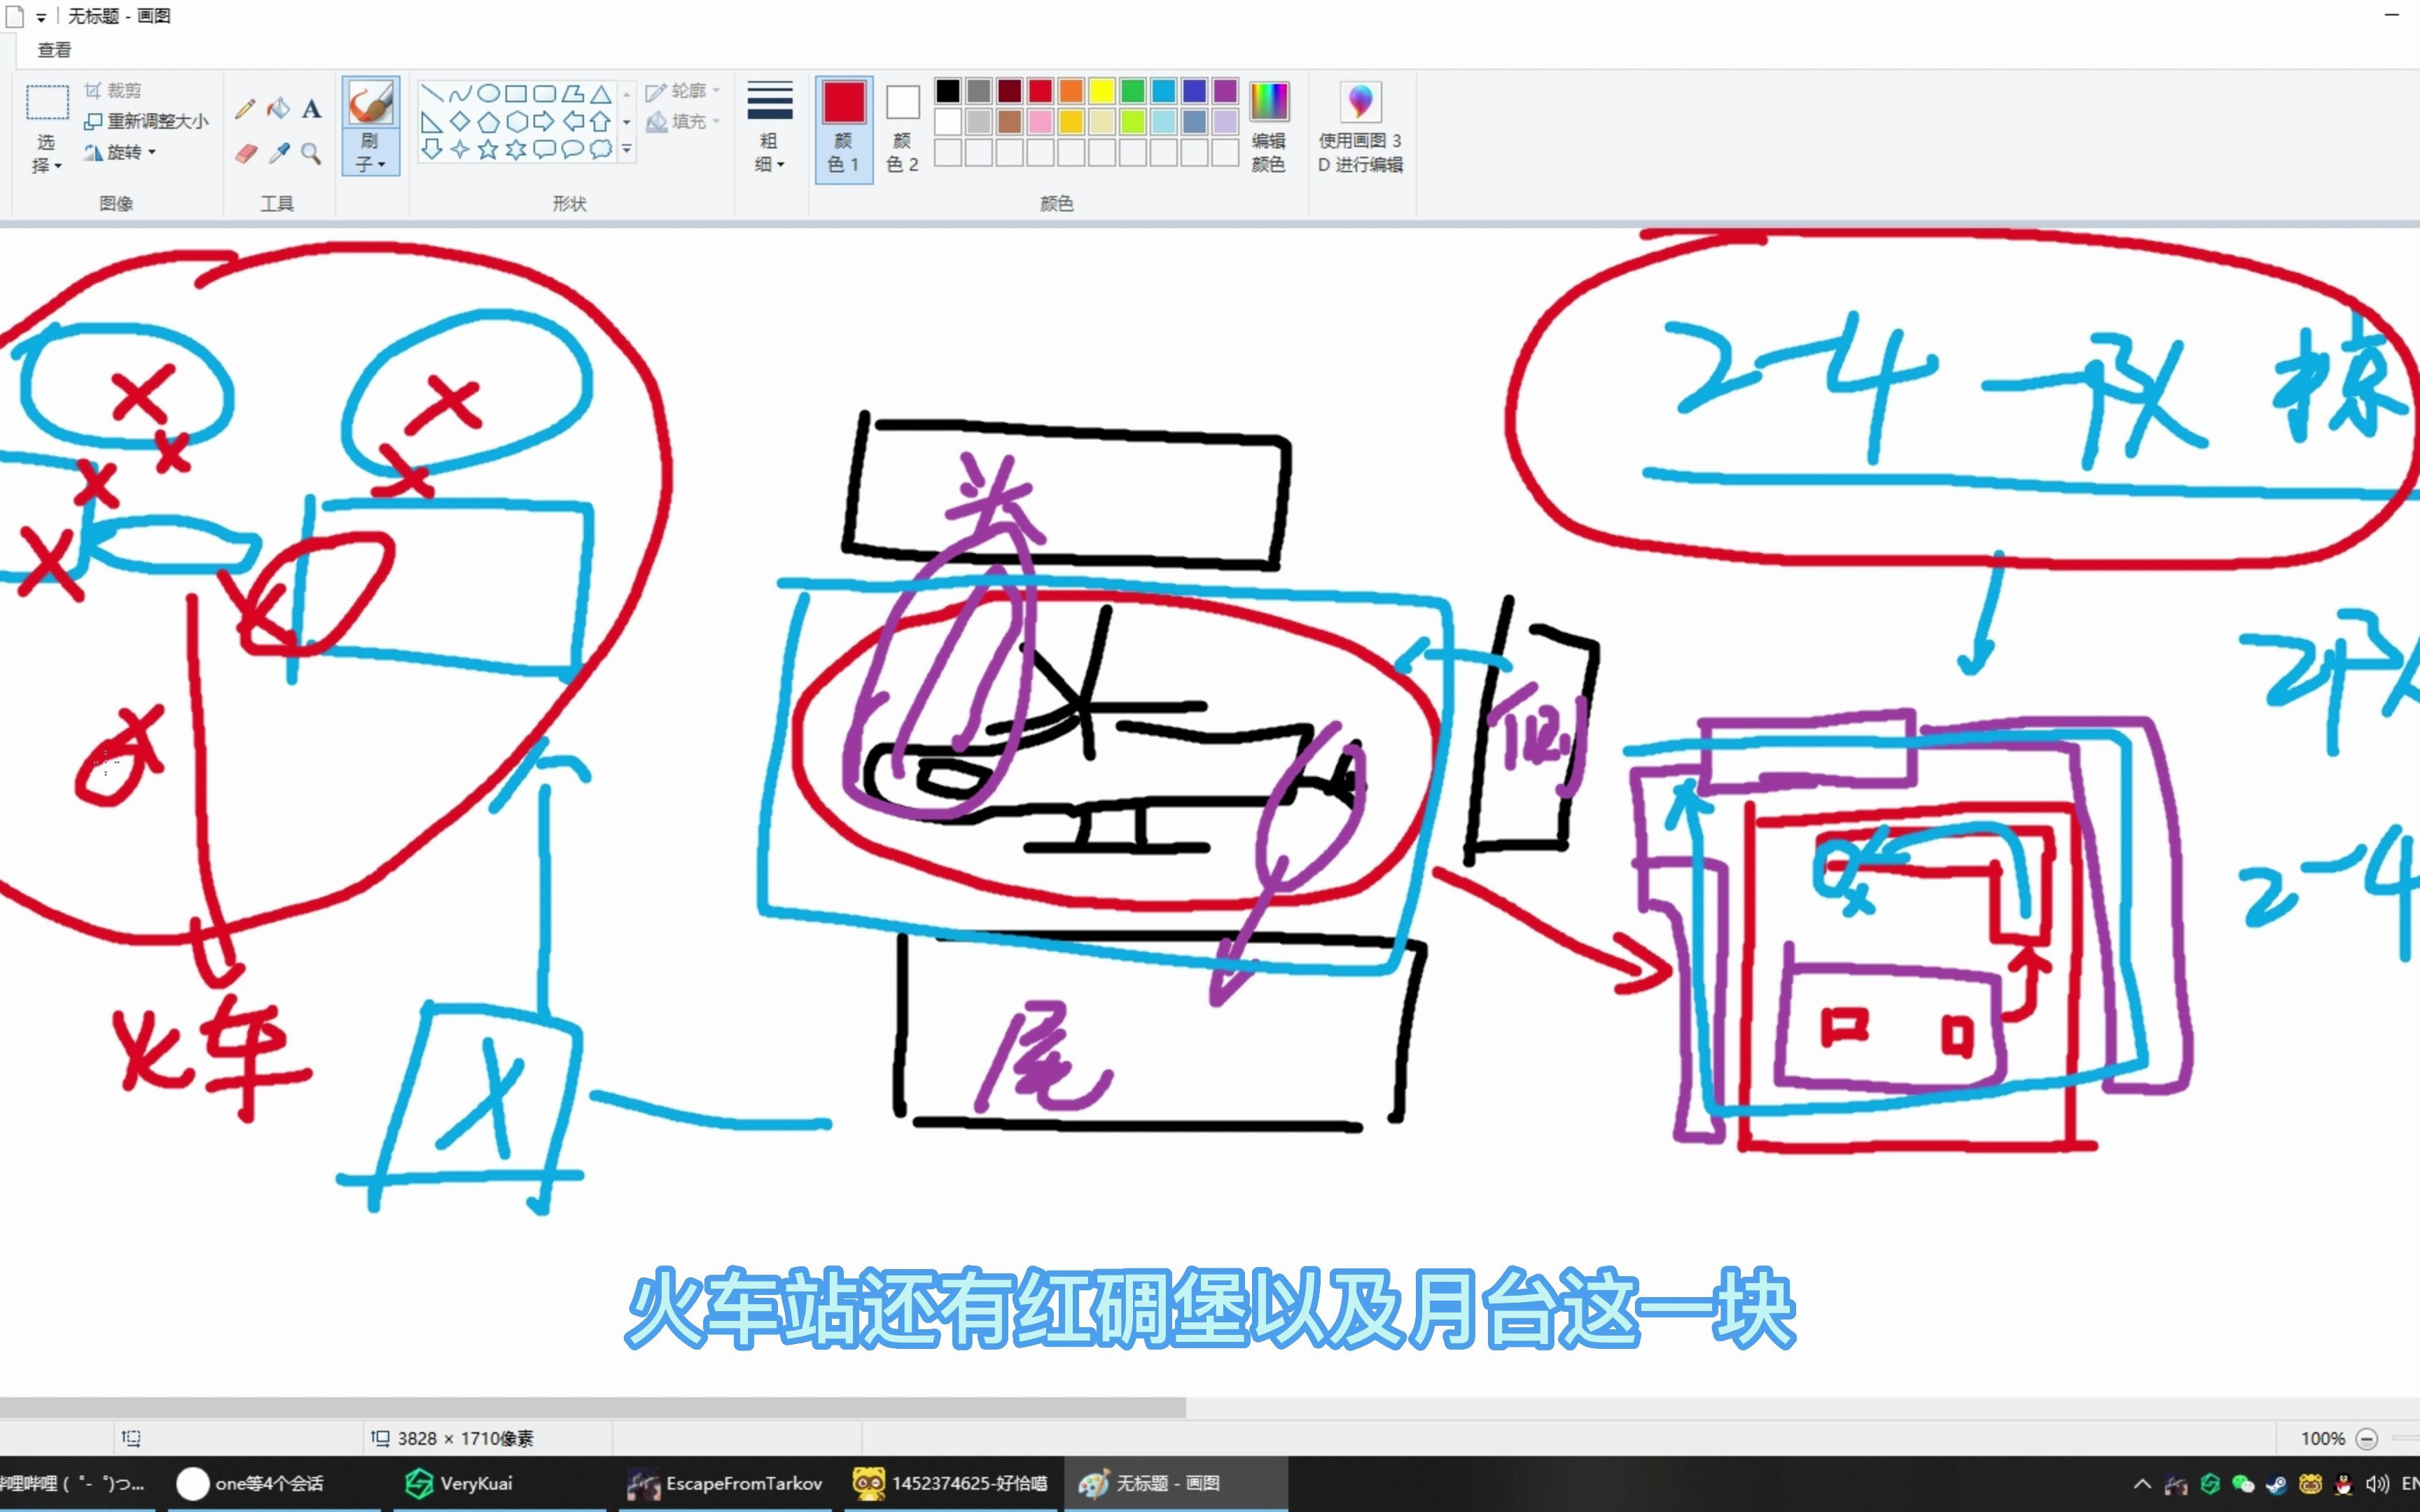Choose the left arrow shape
The height and width of the screenshot is (1512, 2420).
click(572, 122)
